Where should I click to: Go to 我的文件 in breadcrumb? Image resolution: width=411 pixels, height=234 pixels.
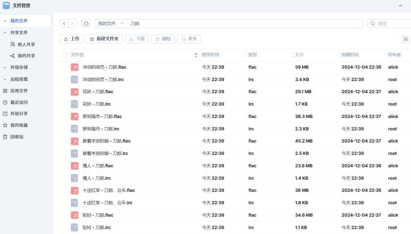tap(107, 24)
